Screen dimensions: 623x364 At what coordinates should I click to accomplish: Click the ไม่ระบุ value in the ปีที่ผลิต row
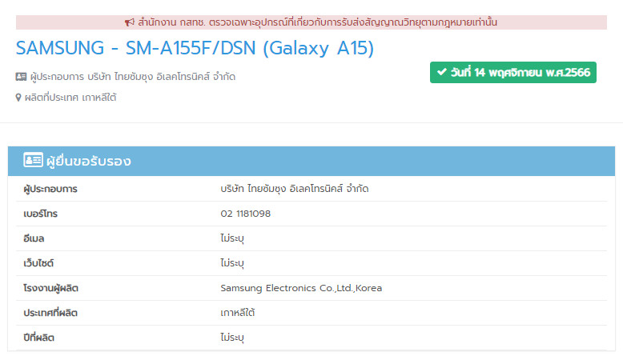pyautogui.click(x=231, y=338)
